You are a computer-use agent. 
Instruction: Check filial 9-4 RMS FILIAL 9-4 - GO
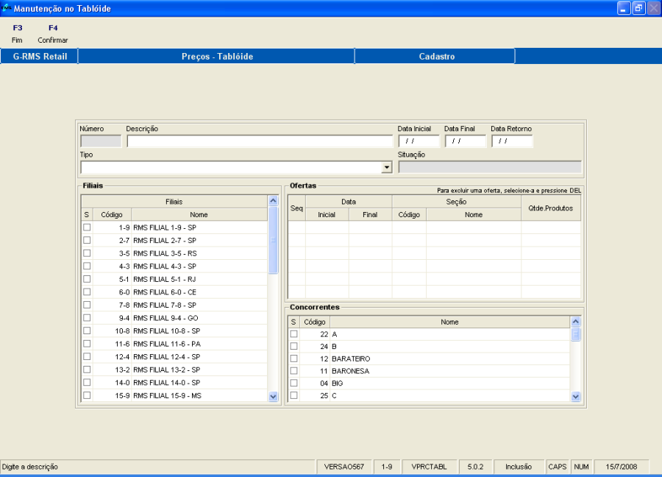point(87,318)
